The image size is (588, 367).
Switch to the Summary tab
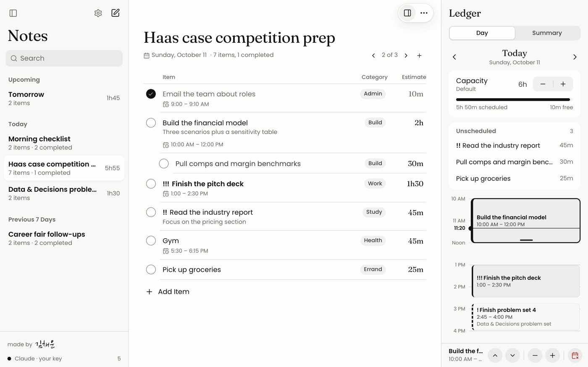547,33
